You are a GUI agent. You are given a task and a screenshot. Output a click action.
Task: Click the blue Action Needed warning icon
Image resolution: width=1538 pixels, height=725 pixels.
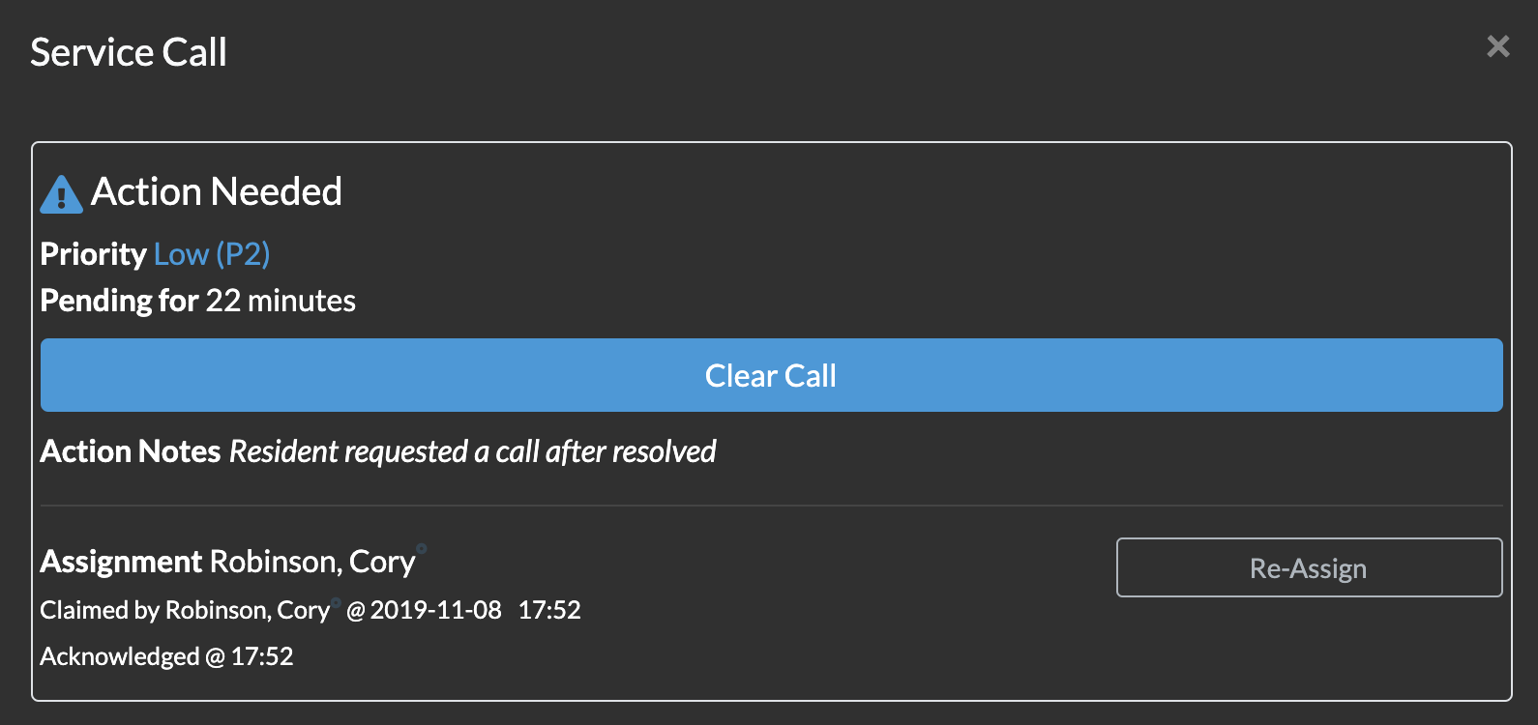click(x=61, y=194)
